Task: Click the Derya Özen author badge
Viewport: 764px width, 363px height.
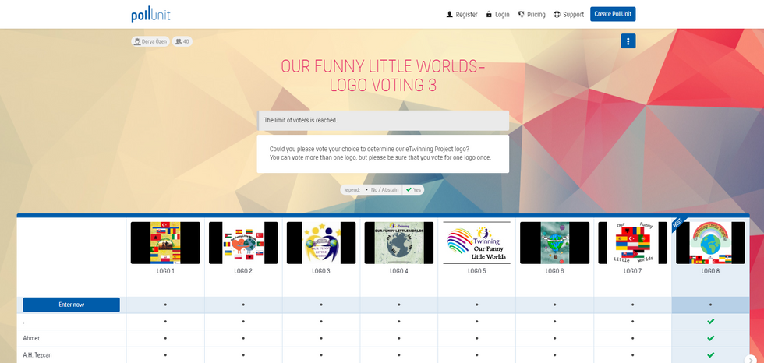Action: [x=150, y=41]
